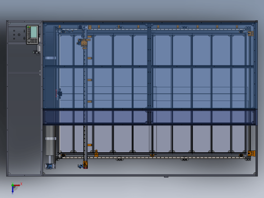The width and height of the screenshot is (264, 198).
Task: Click the keypad buttons on the control pendant
Action: (x=34, y=41)
